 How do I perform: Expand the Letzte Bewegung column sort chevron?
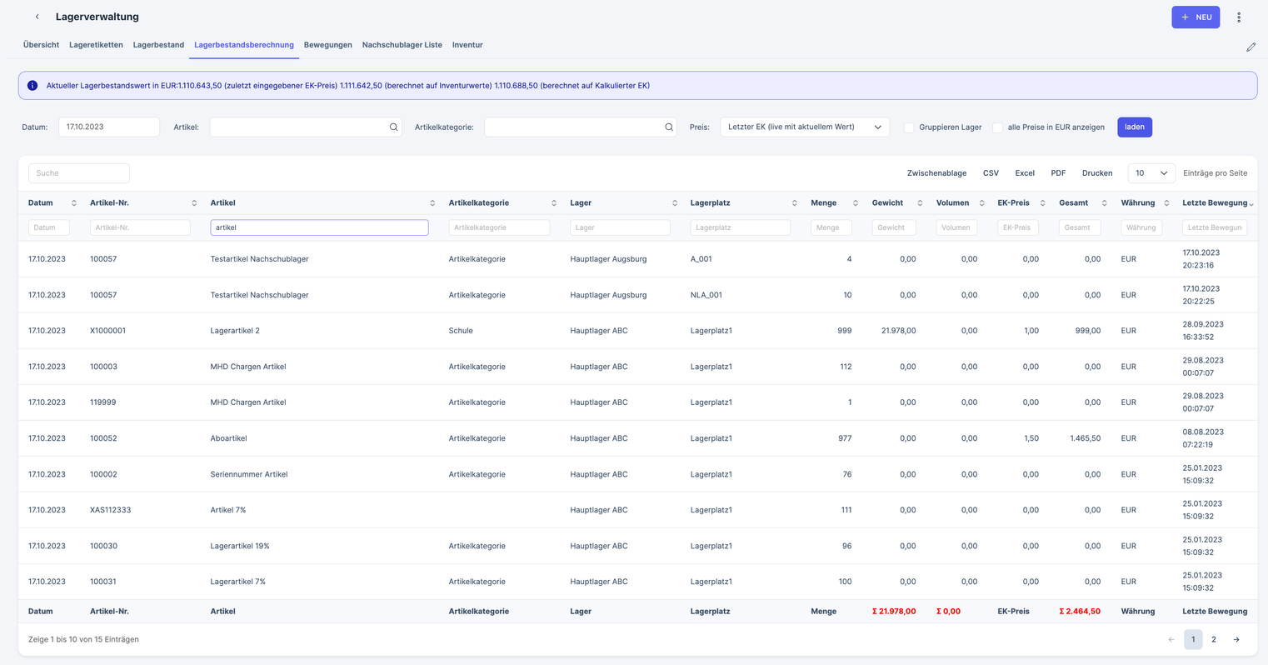1251,204
